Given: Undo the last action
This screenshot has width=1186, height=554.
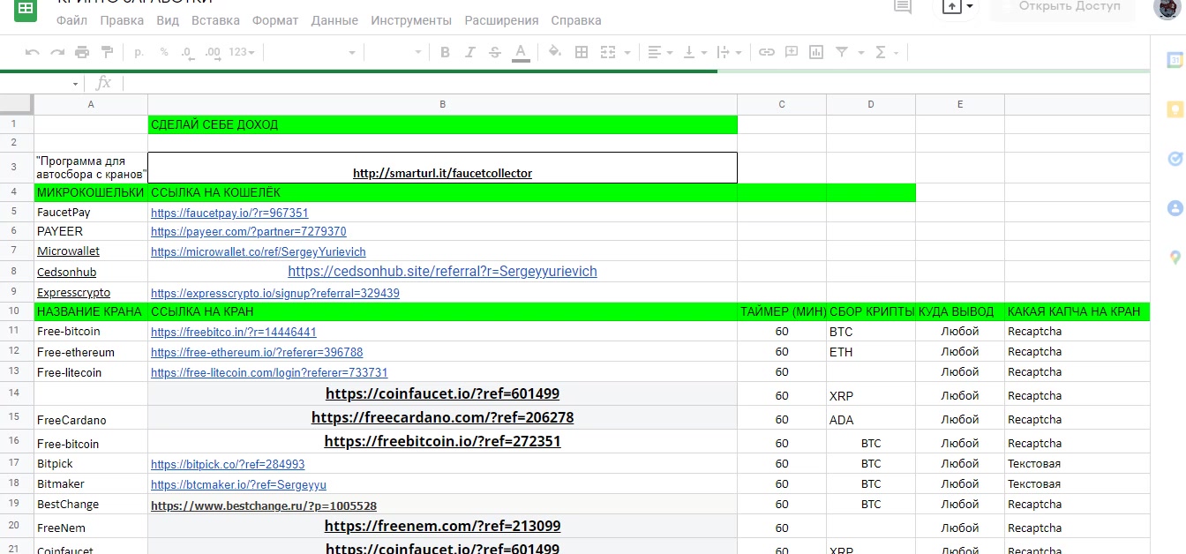Looking at the screenshot, I should 33,53.
